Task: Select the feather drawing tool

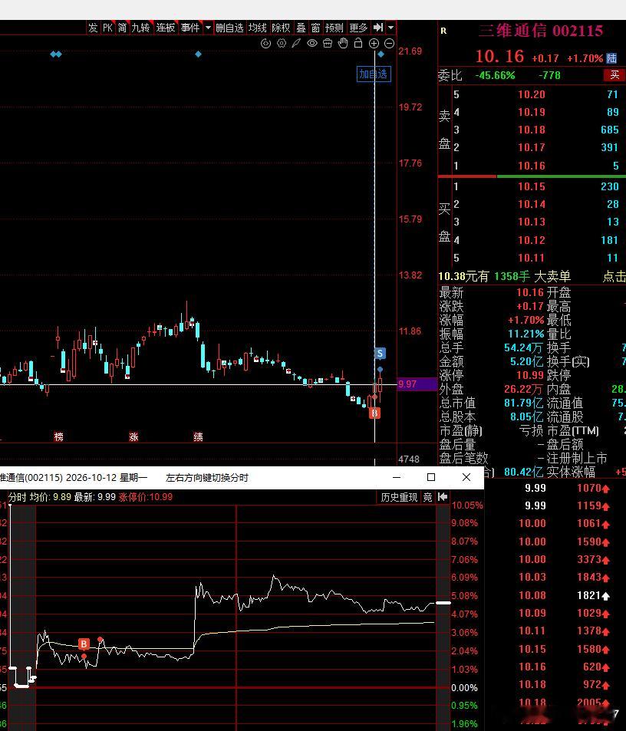Action: [x=296, y=44]
